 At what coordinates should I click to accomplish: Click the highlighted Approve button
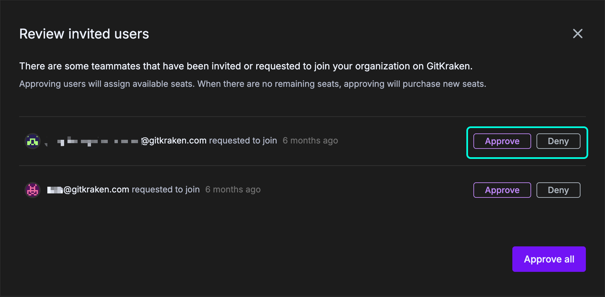point(502,141)
